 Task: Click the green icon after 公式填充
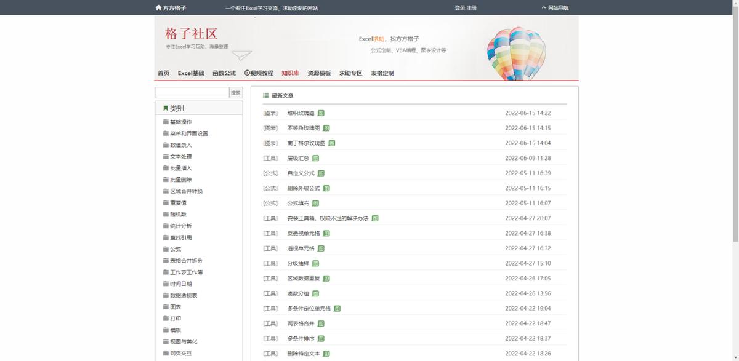tap(315, 203)
